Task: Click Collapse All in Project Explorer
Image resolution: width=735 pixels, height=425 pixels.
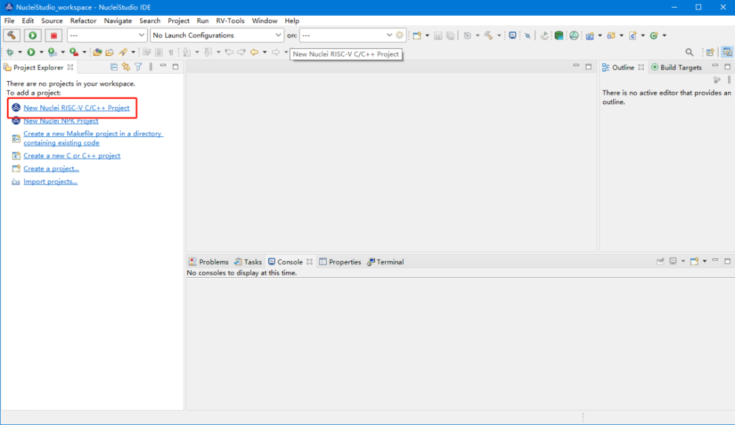Action: click(x=114, y=67)
